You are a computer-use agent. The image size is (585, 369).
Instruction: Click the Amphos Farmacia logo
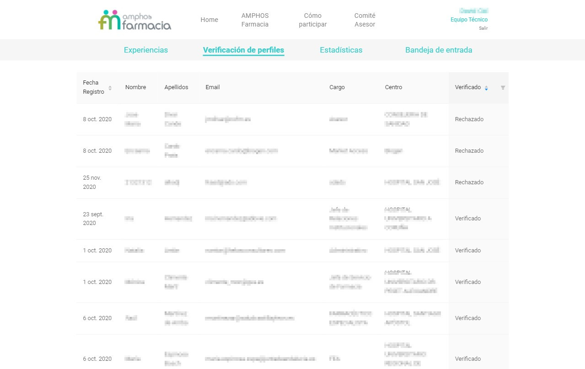coord(134,20)
